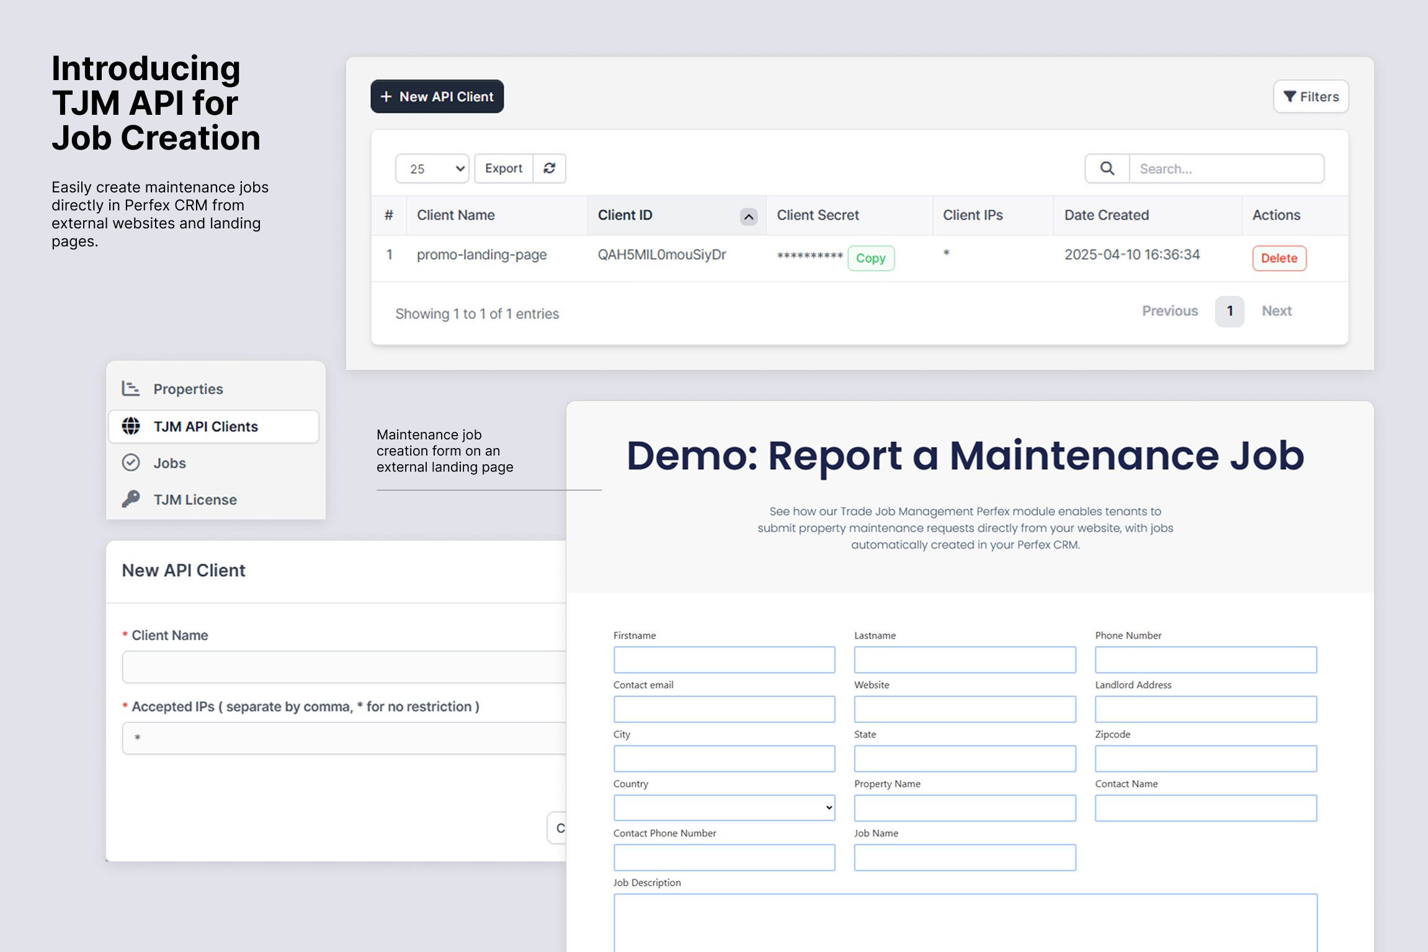Focus the Job Name field

pos(965,858)
